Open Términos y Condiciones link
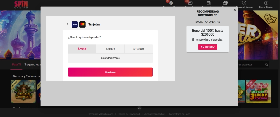The height and width of the screenshot is (117, 280). pos(101,114)
